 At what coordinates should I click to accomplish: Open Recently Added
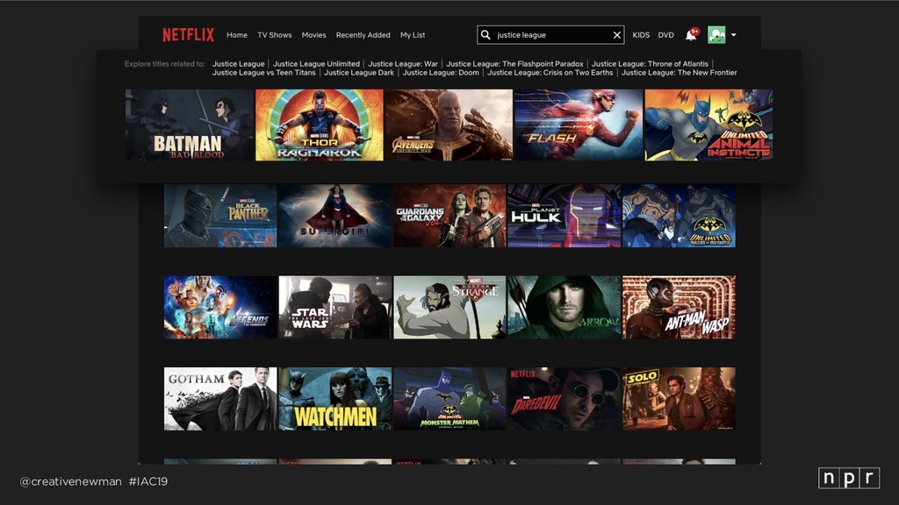tap(363, 35)
